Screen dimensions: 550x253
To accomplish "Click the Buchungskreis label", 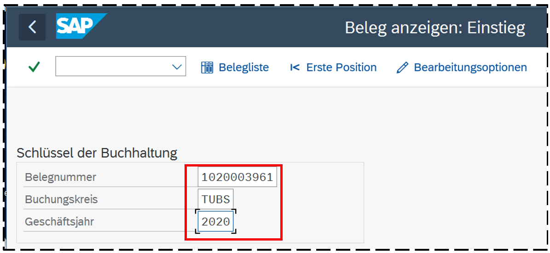I will (x=61, y=200).
